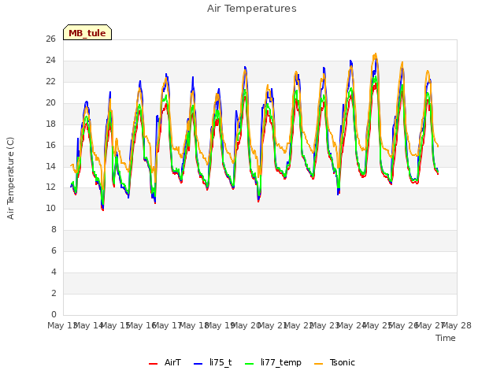Screen dimensions: 504x378
Task: Click the y-axis label 22
Action: coord(50,81)
